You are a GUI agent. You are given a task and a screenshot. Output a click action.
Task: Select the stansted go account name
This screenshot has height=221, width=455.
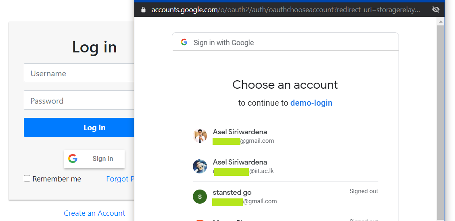point(232,193)
